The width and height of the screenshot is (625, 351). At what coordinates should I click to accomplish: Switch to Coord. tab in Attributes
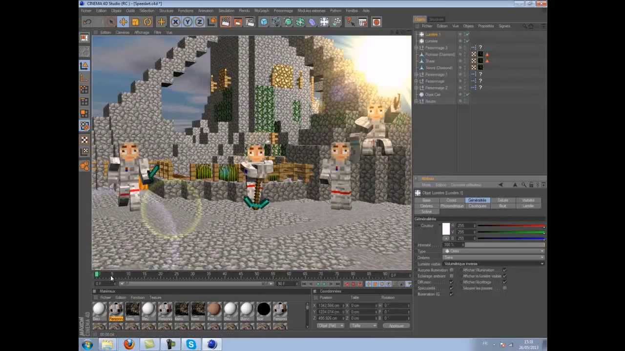(x=452, y=200)
